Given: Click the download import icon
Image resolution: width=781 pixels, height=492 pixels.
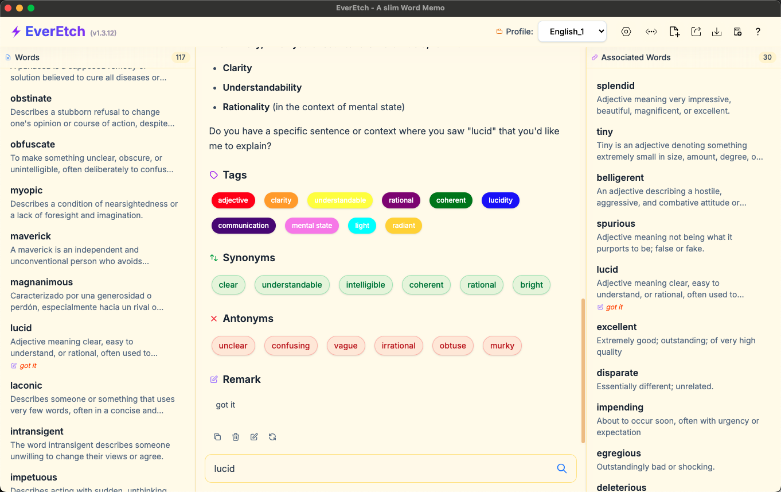Looking at the screenshot, I should (x=717, y=32).
